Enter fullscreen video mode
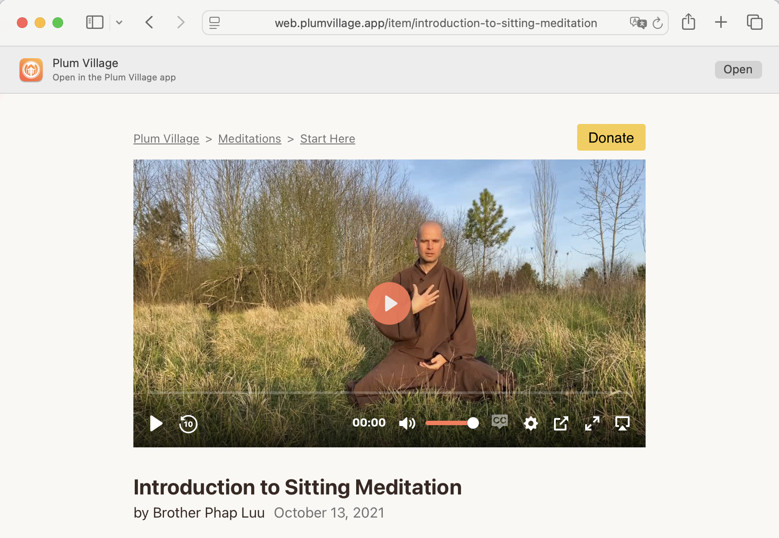The height and width of the screenshot is (538, 779). 592,423
